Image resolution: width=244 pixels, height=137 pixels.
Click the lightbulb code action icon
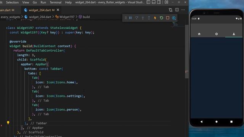click(8, 123)
